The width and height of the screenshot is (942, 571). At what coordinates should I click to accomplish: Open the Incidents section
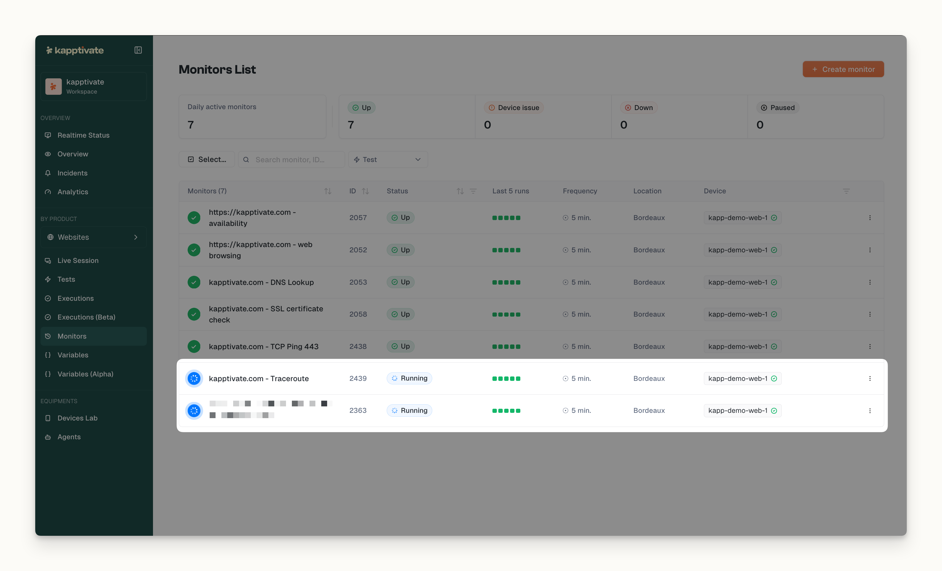tap(93, 173)
